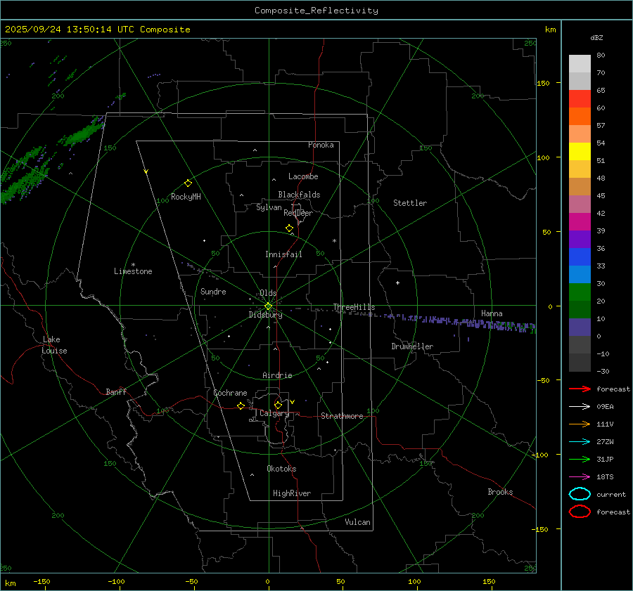Pick the red dBZ scale swatch
The height and width of the screenshot is (591, 633).
[x=580, y=99]
